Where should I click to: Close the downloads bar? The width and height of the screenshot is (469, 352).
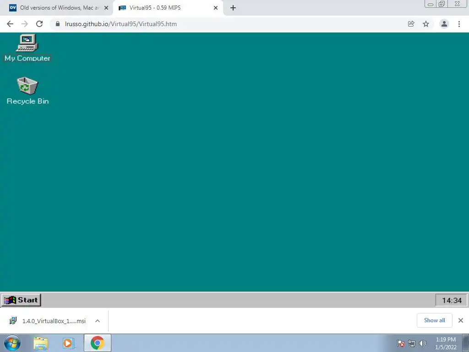(x=461, y=320)
